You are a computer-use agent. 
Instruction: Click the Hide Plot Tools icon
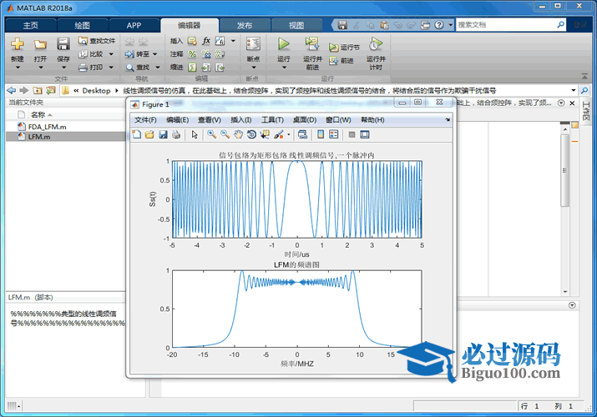352,134
